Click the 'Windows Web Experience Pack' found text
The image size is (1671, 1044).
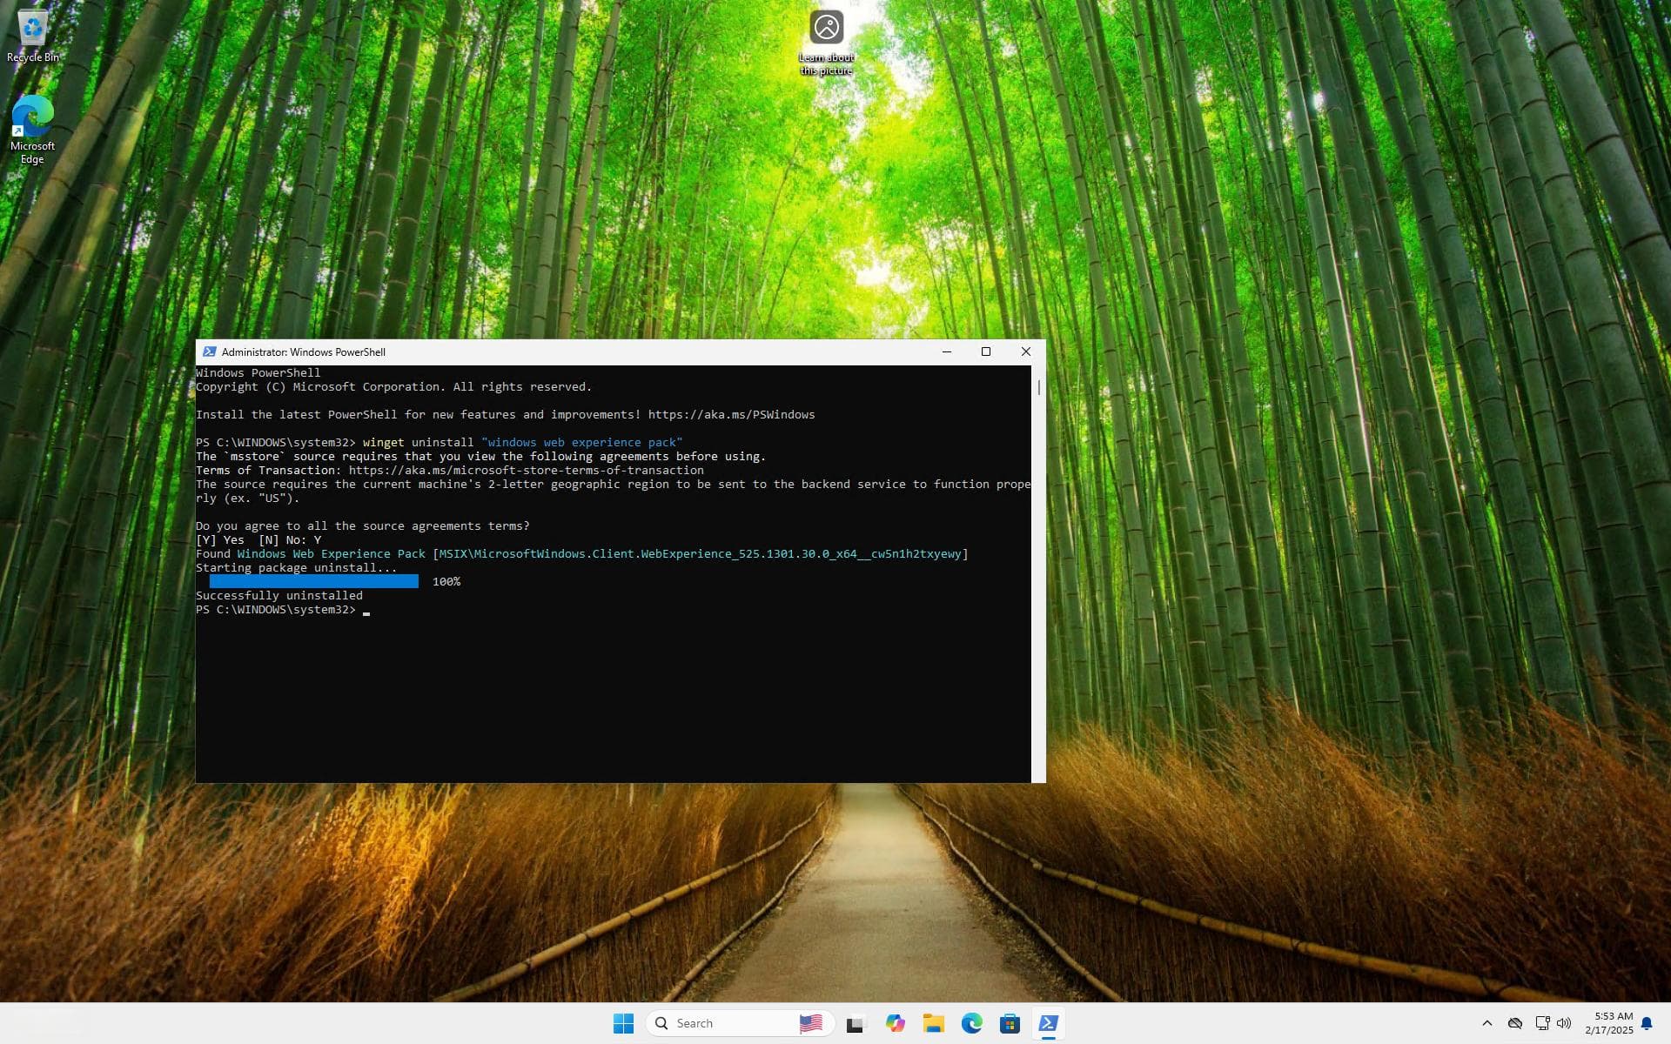[331, 553]
